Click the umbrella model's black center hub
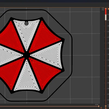Viewport: 109px width, 109px height. 26,55
